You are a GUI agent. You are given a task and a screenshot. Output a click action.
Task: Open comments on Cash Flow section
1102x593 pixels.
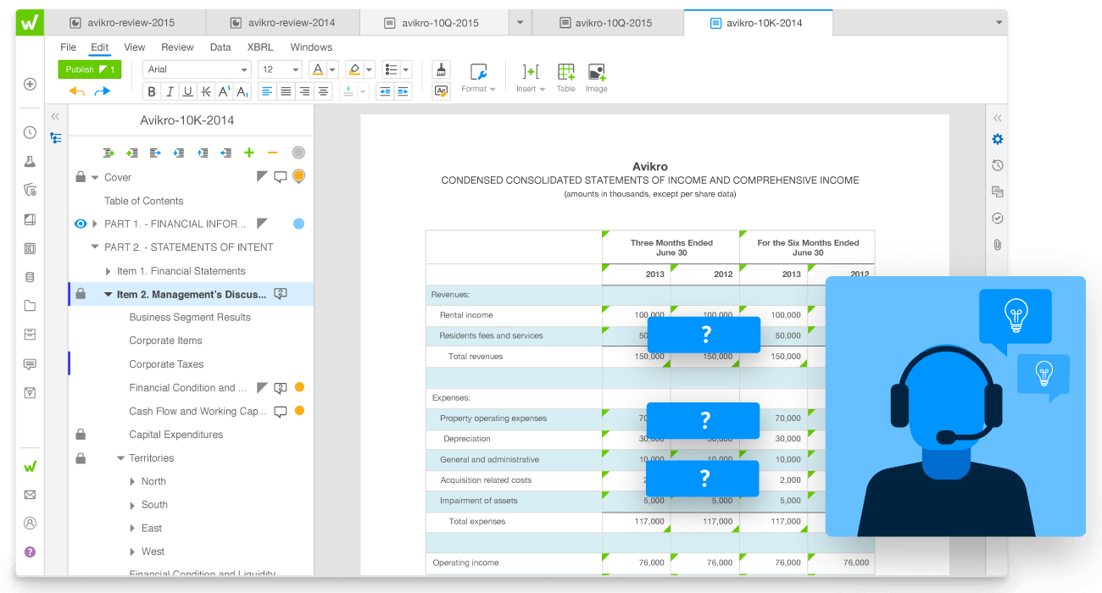coord(281,412)
